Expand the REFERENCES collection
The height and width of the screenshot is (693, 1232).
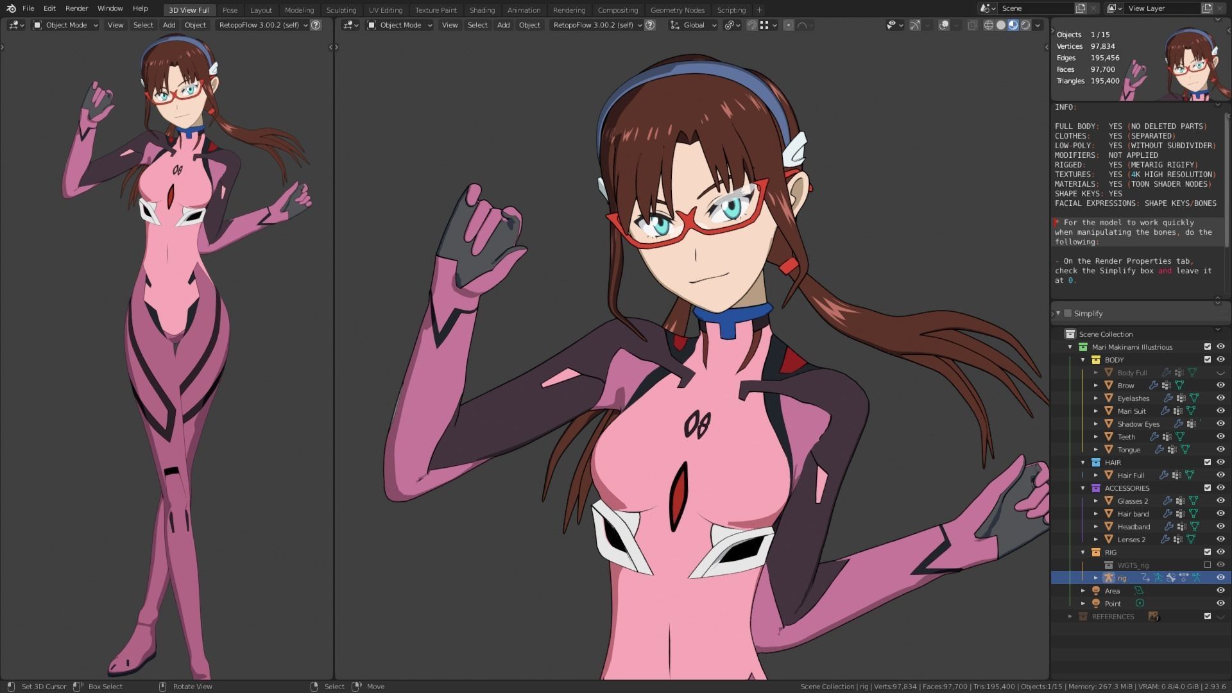point(1070,617)
